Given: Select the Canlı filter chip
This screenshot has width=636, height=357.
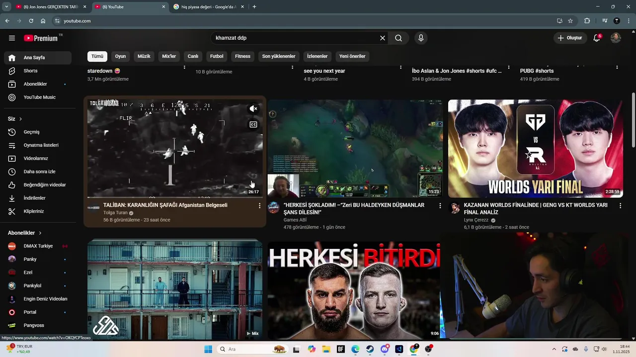Looking at the screenshot, I should point(193,57).
